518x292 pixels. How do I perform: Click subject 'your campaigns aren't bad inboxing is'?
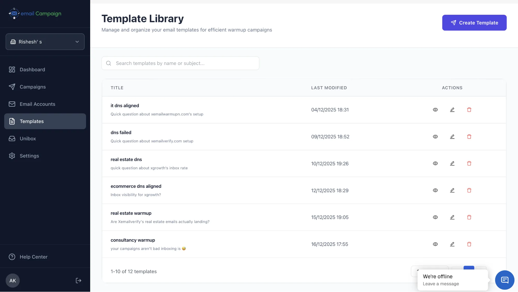coord(148,249)
